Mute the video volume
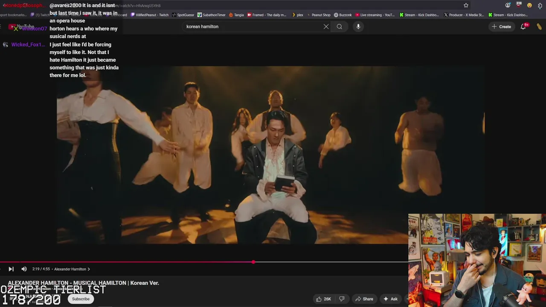The image size is (546, 307). coord(24,269)
